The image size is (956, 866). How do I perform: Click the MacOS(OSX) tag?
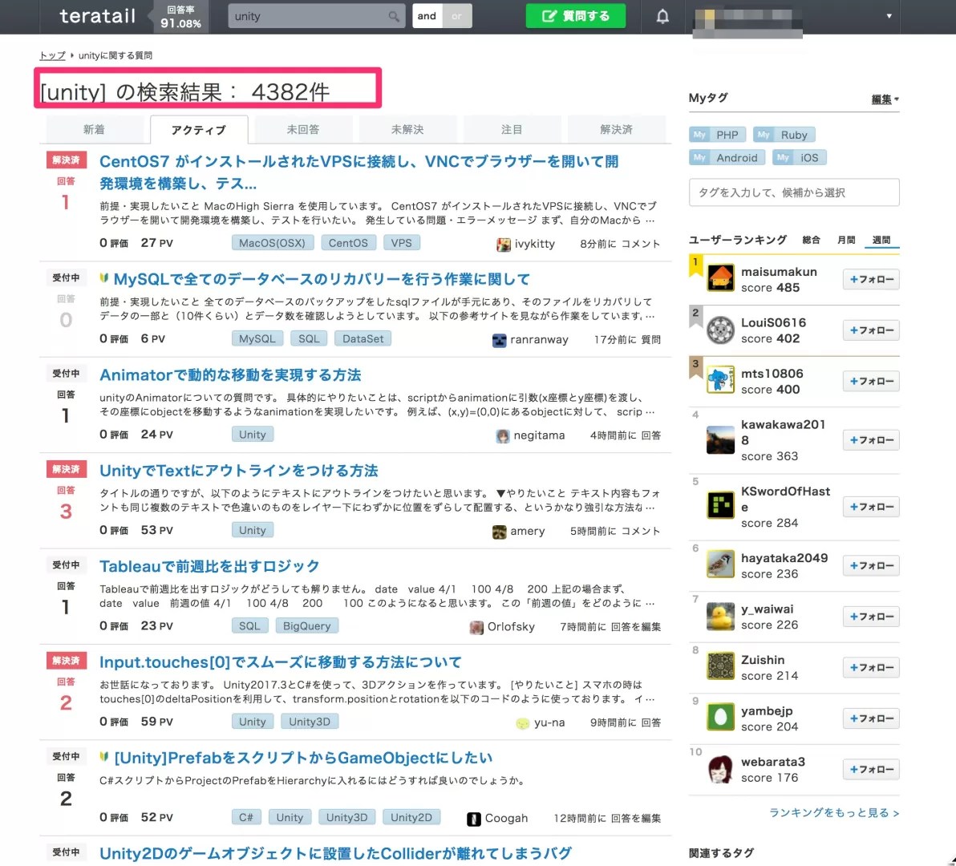coord(273,242)
